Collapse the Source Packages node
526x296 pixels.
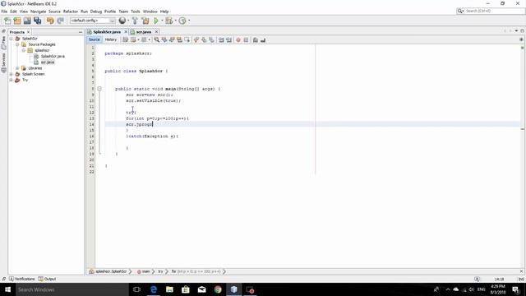tap(17, 44)
